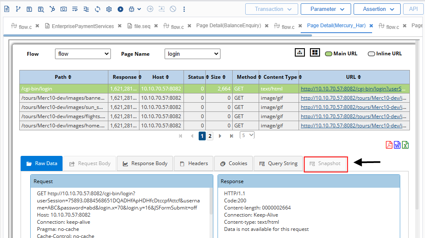Go to previous page of results
425x238 pixels.
click(192, 136)
